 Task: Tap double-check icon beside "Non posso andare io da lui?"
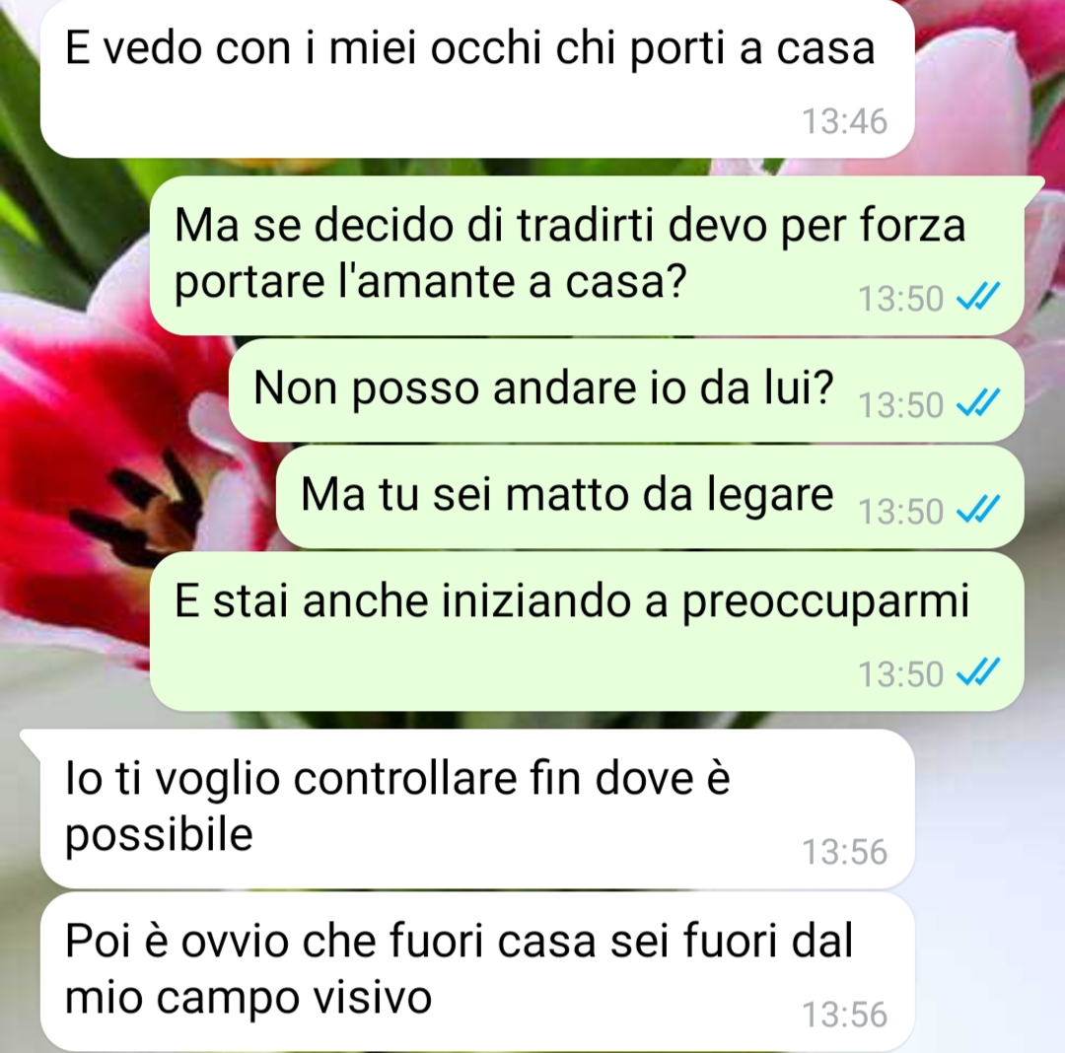click(978, 402)
